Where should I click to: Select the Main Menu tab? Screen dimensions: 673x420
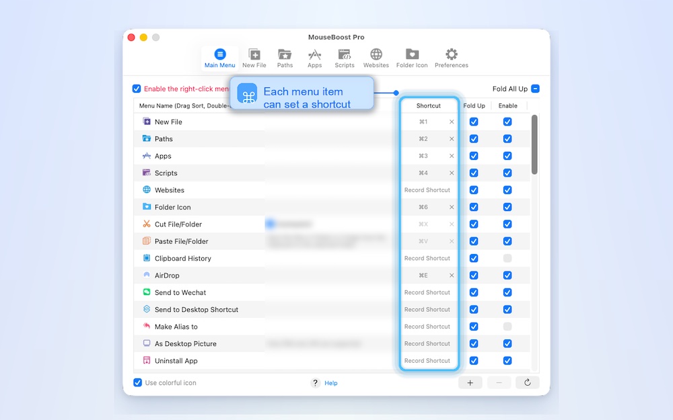point(220,58)
